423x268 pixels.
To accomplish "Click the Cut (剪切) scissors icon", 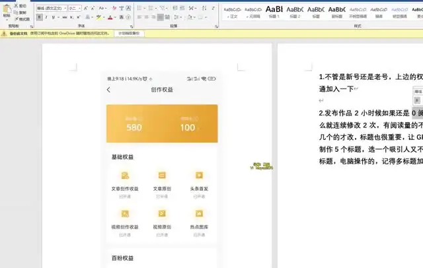I will coord(16,5).
